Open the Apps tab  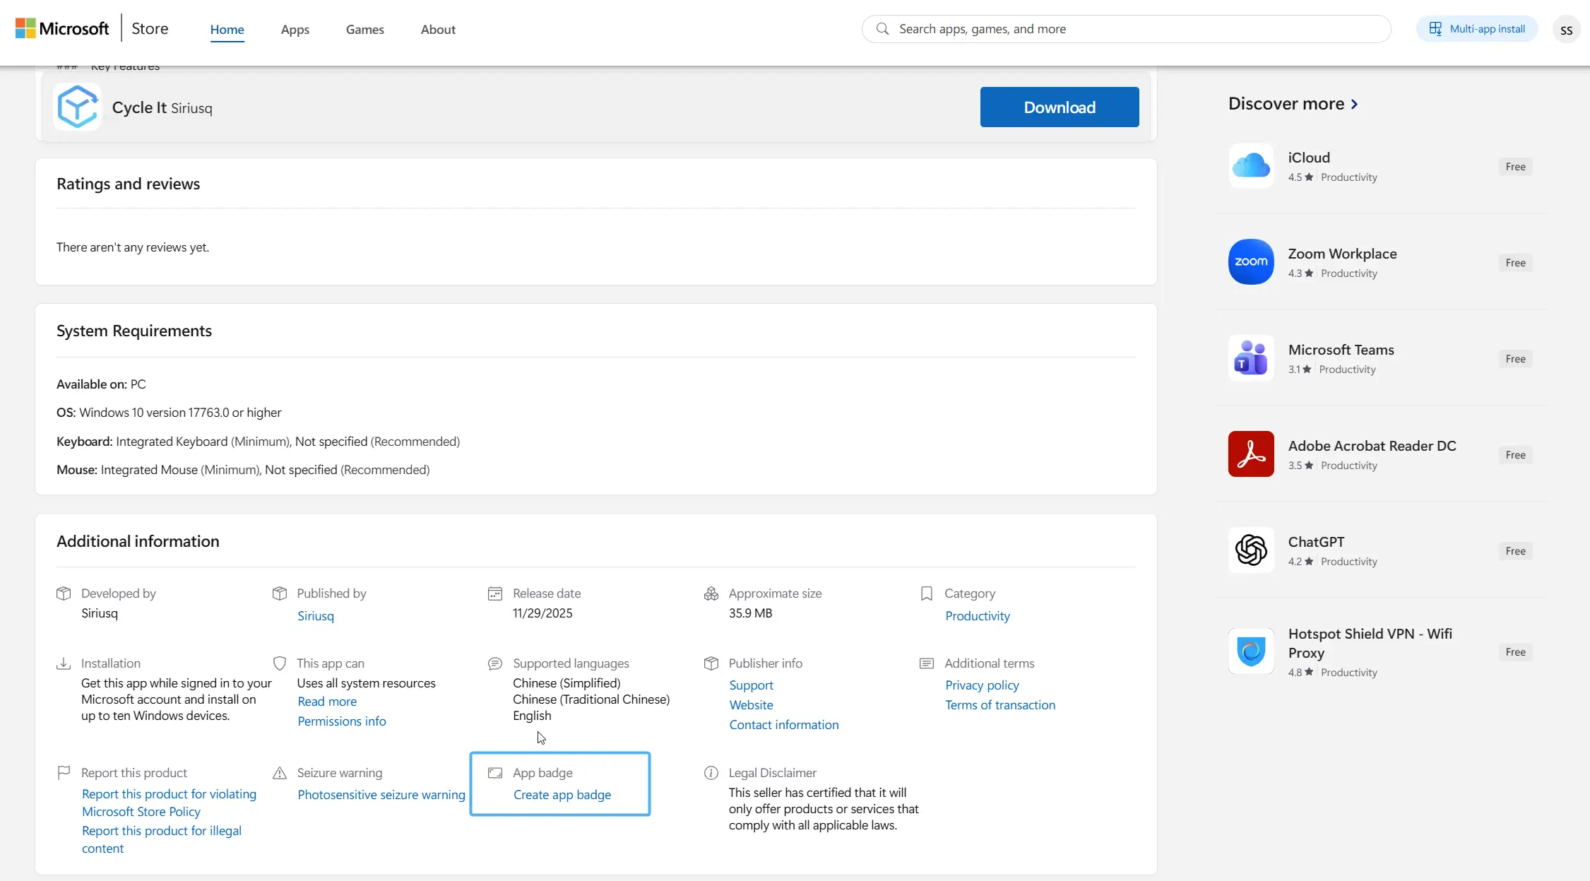click(x=295, y=30)
